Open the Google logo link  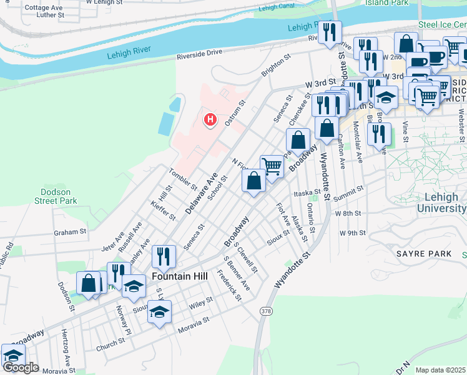pos(20,367)
